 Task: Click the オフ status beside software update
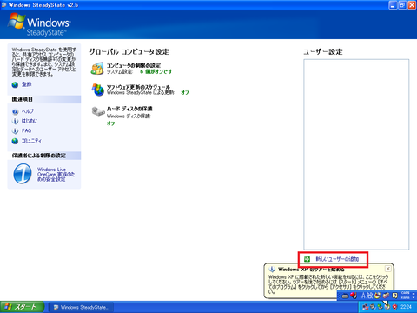(185, 92)
